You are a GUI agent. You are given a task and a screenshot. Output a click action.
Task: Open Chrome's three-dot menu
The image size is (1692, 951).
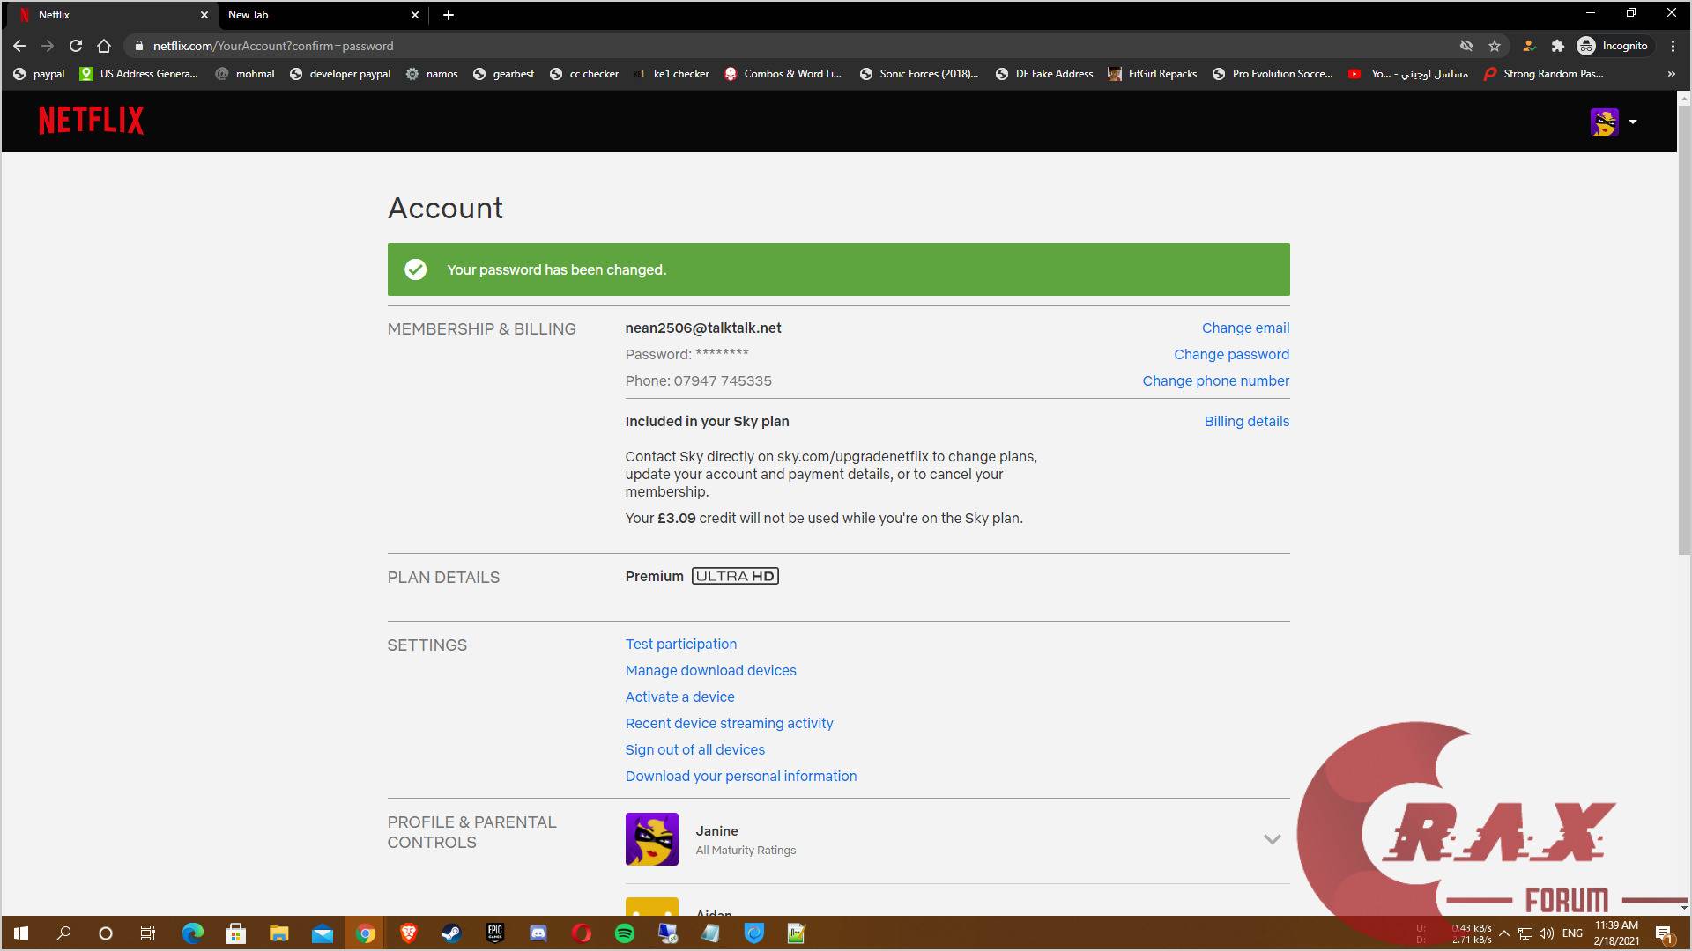point(1673,46)
